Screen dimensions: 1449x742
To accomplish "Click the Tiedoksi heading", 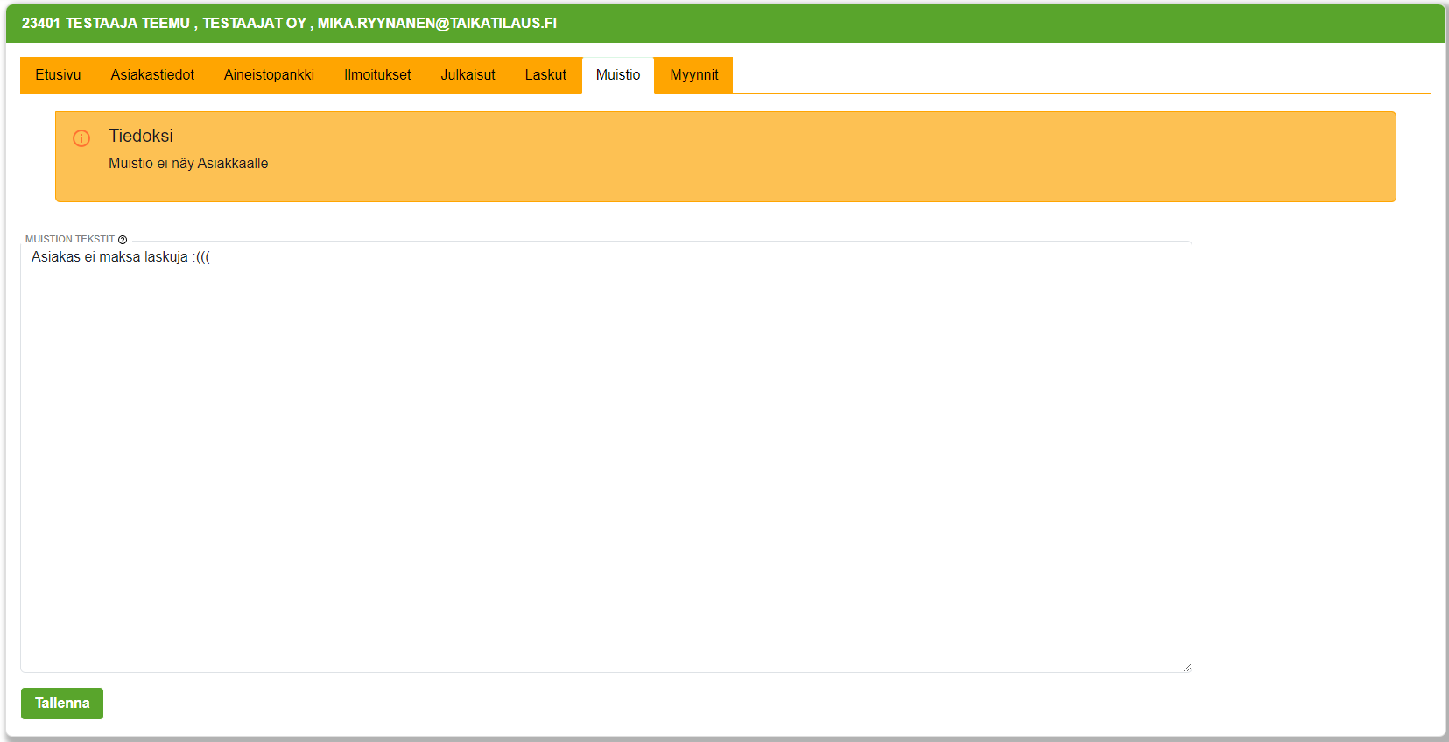I will (141, 136).
